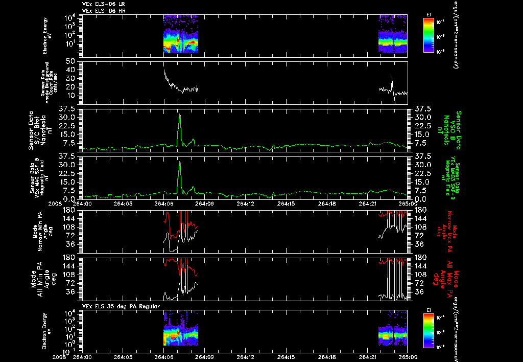
Task: Click the white 'VEx MAG SAF-B Magnetic Field' label
Action: click(x=39, y=177)
